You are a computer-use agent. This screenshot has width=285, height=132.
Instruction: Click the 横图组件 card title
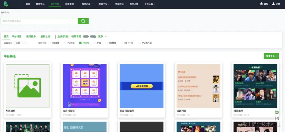tap(238, 111)
